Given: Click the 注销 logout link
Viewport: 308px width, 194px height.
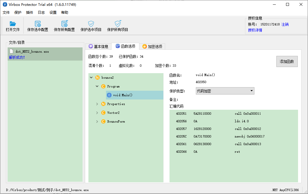Looking at the screenshot, I should (x=285, y=24).
